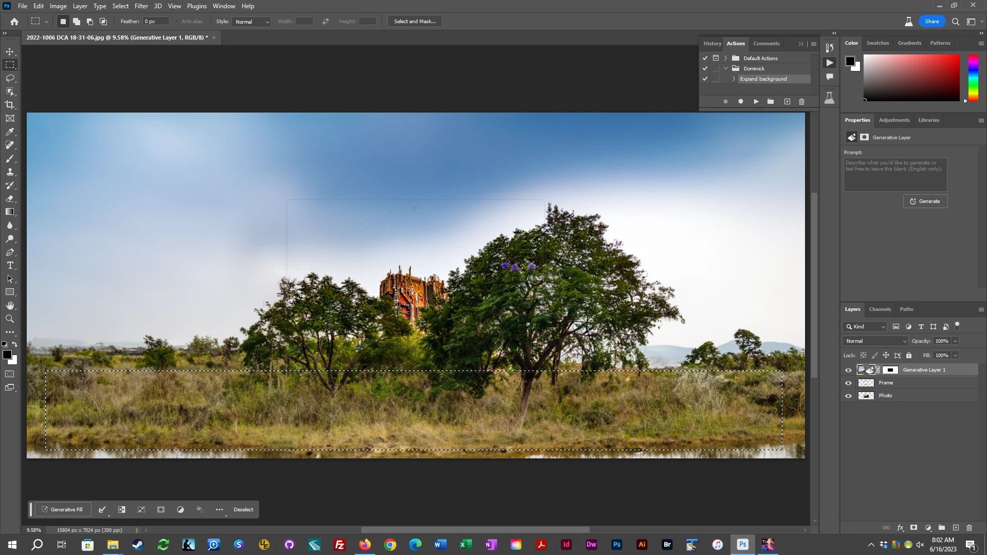Open the Style dropdown
The image size is (987, 555).
click(251, 22)
